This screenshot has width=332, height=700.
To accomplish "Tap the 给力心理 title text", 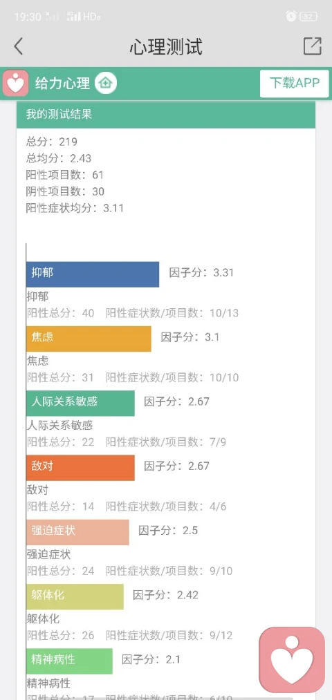I will point(62,83).
